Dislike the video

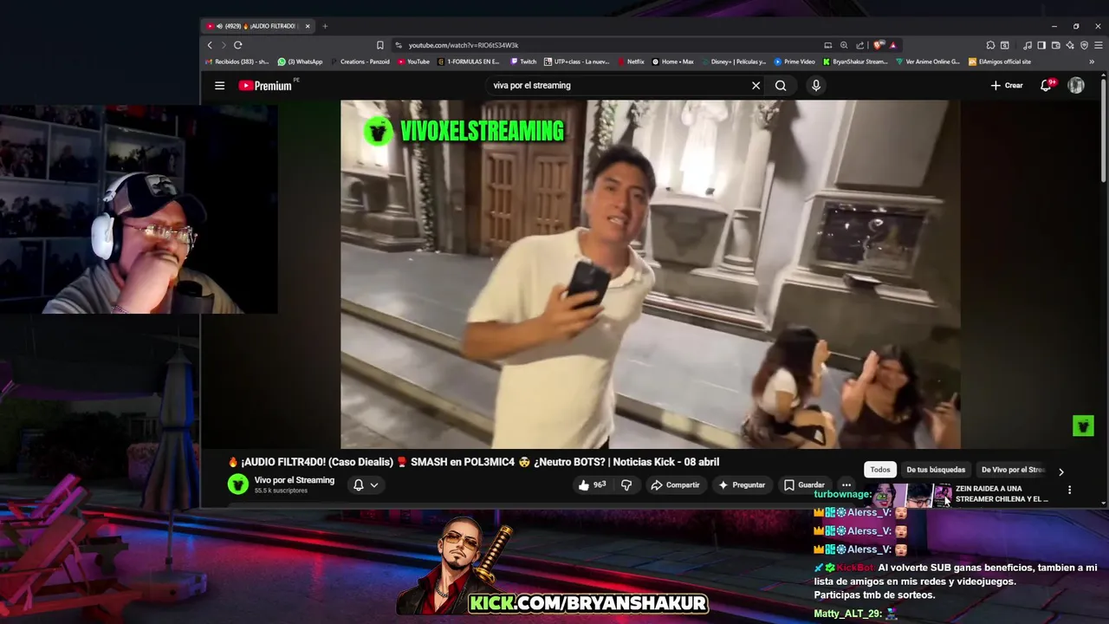click(x=626, y=485)
